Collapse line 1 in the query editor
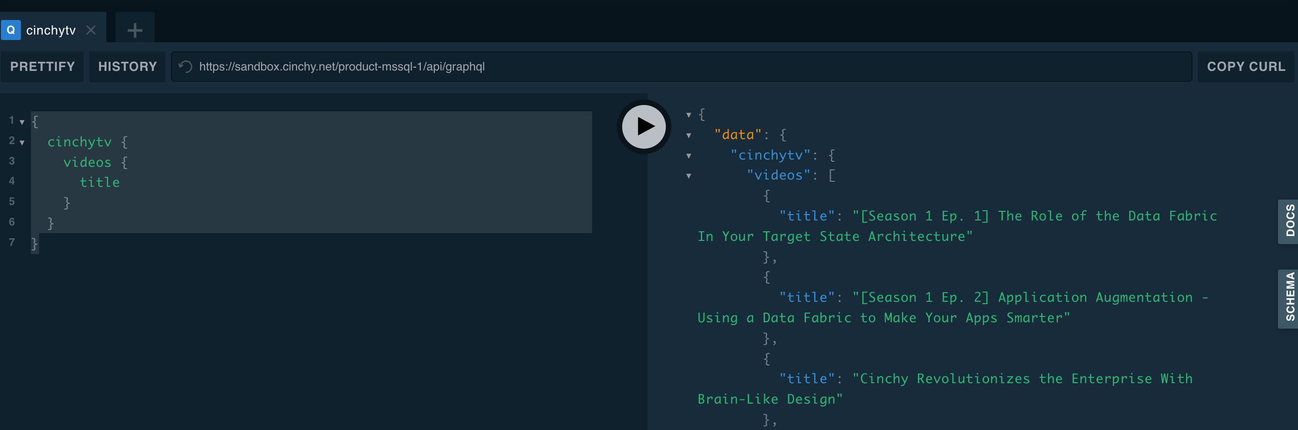 click(22, 121)
